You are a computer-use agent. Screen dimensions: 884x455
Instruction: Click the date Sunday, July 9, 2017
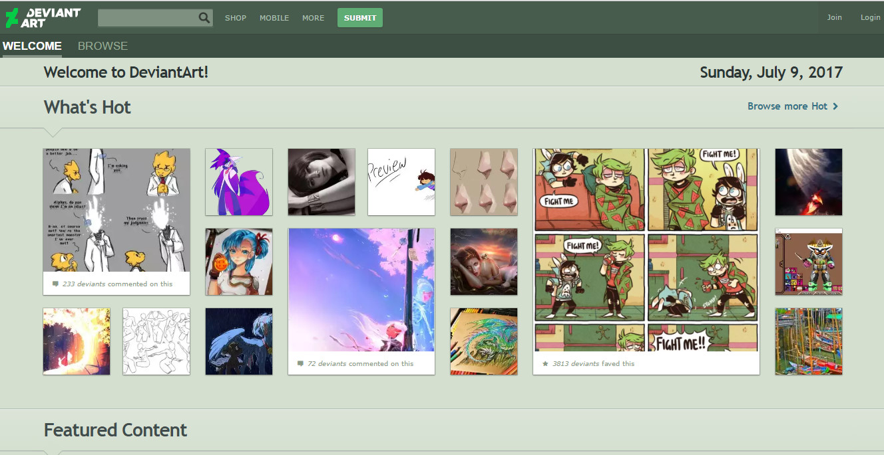pos(772,72)
